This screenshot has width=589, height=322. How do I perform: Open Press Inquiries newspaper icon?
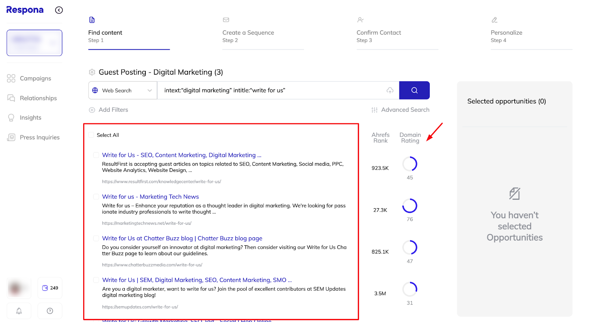click(11, 137)
